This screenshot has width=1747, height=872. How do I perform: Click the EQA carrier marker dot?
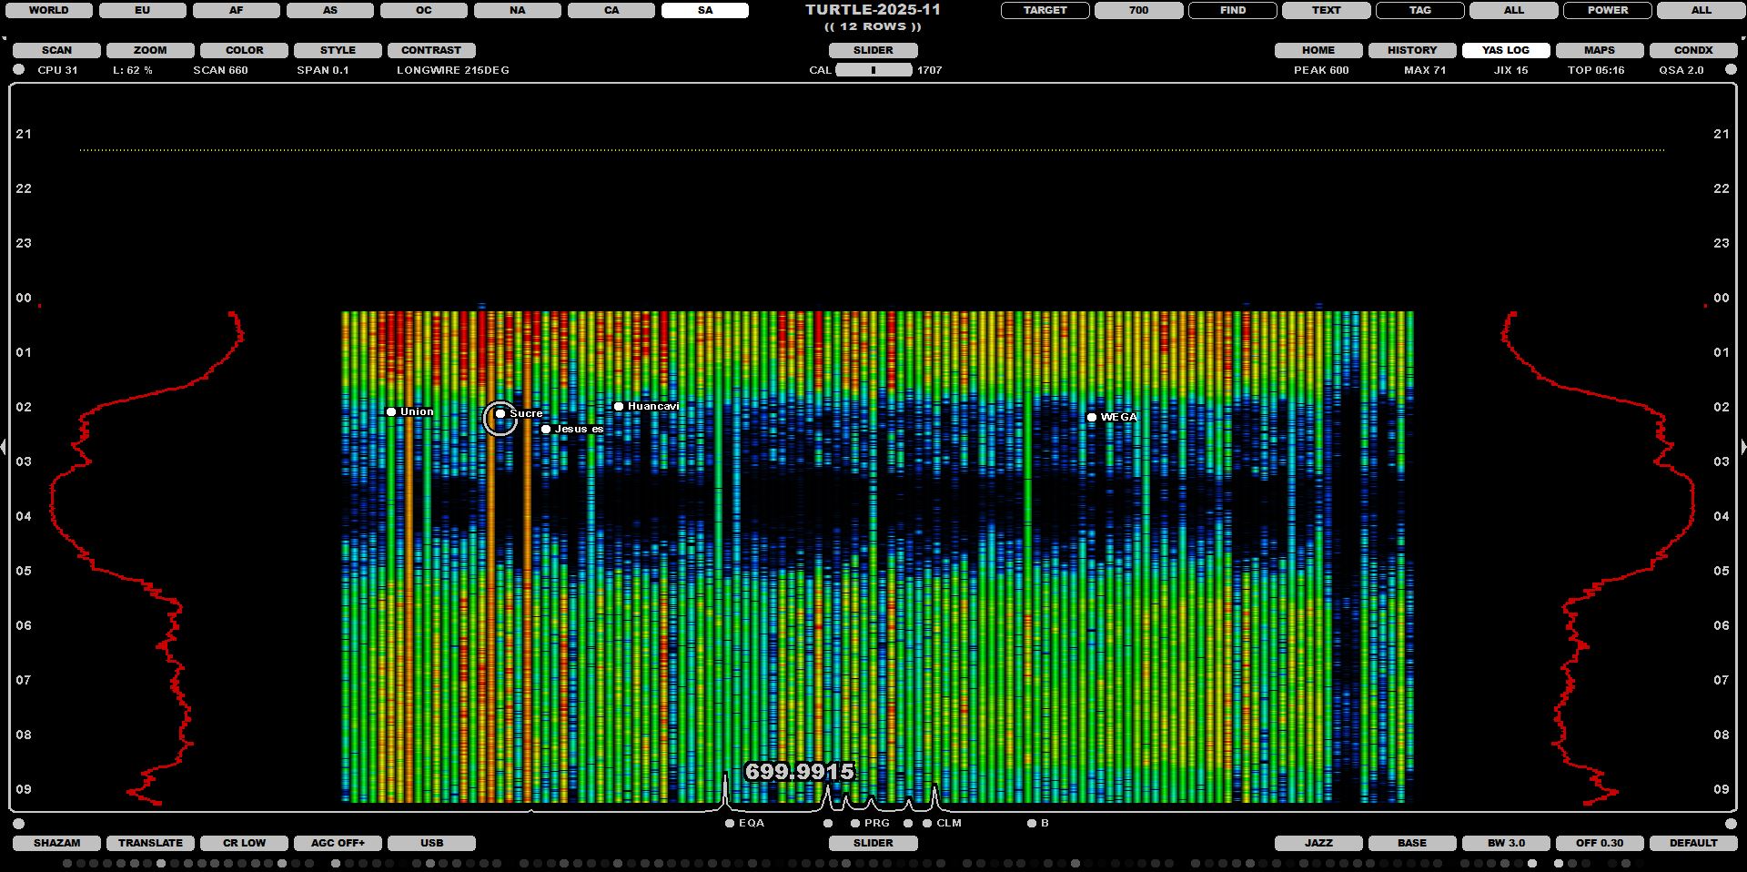coord(730,824)
